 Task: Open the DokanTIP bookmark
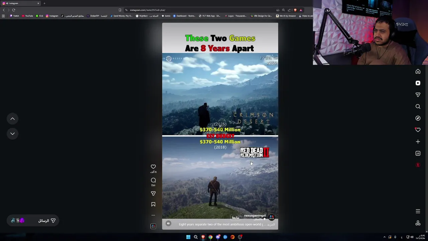(97, 16)
